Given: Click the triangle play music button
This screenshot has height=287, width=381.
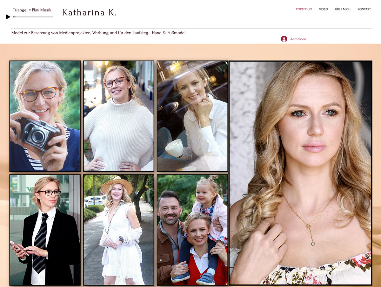Looking at the screenshot, I should click(8, 17).
